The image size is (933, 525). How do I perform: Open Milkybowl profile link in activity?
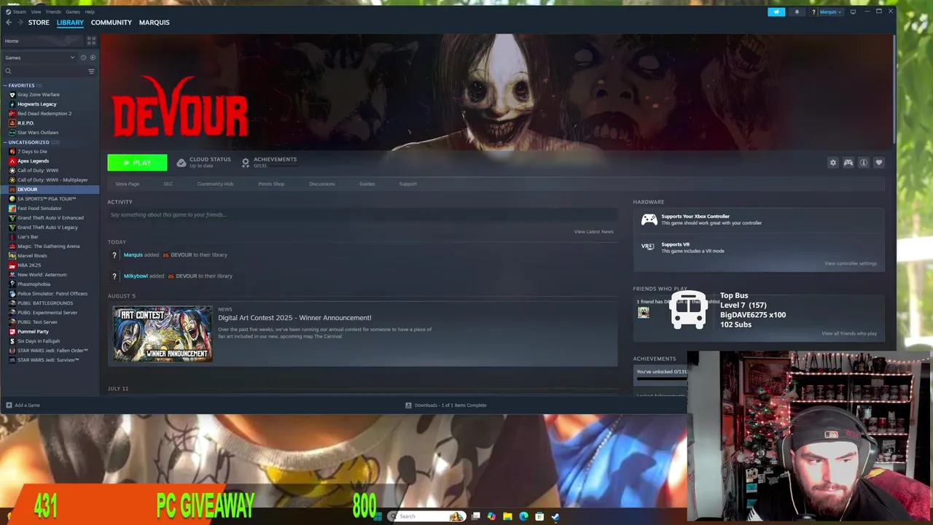pos(136,276)
